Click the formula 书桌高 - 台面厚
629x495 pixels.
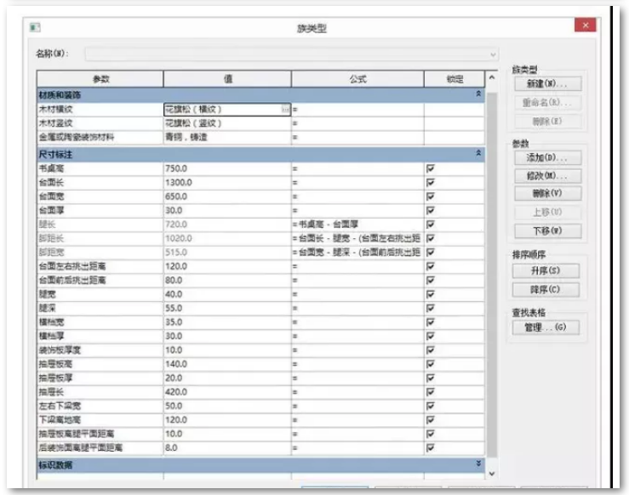[329, 225]
